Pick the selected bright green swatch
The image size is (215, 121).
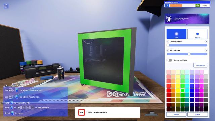click(182, 90)
